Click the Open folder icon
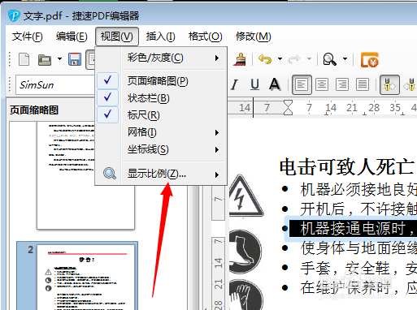Screen dimensions: 417x310 point(45,60)
